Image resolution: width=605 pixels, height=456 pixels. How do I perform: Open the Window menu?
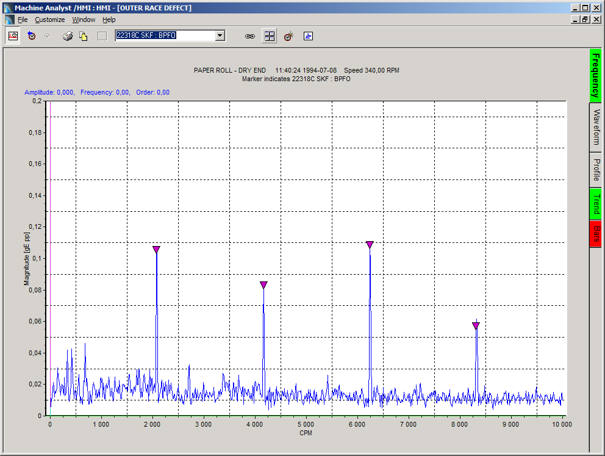(x=84, y=20)
